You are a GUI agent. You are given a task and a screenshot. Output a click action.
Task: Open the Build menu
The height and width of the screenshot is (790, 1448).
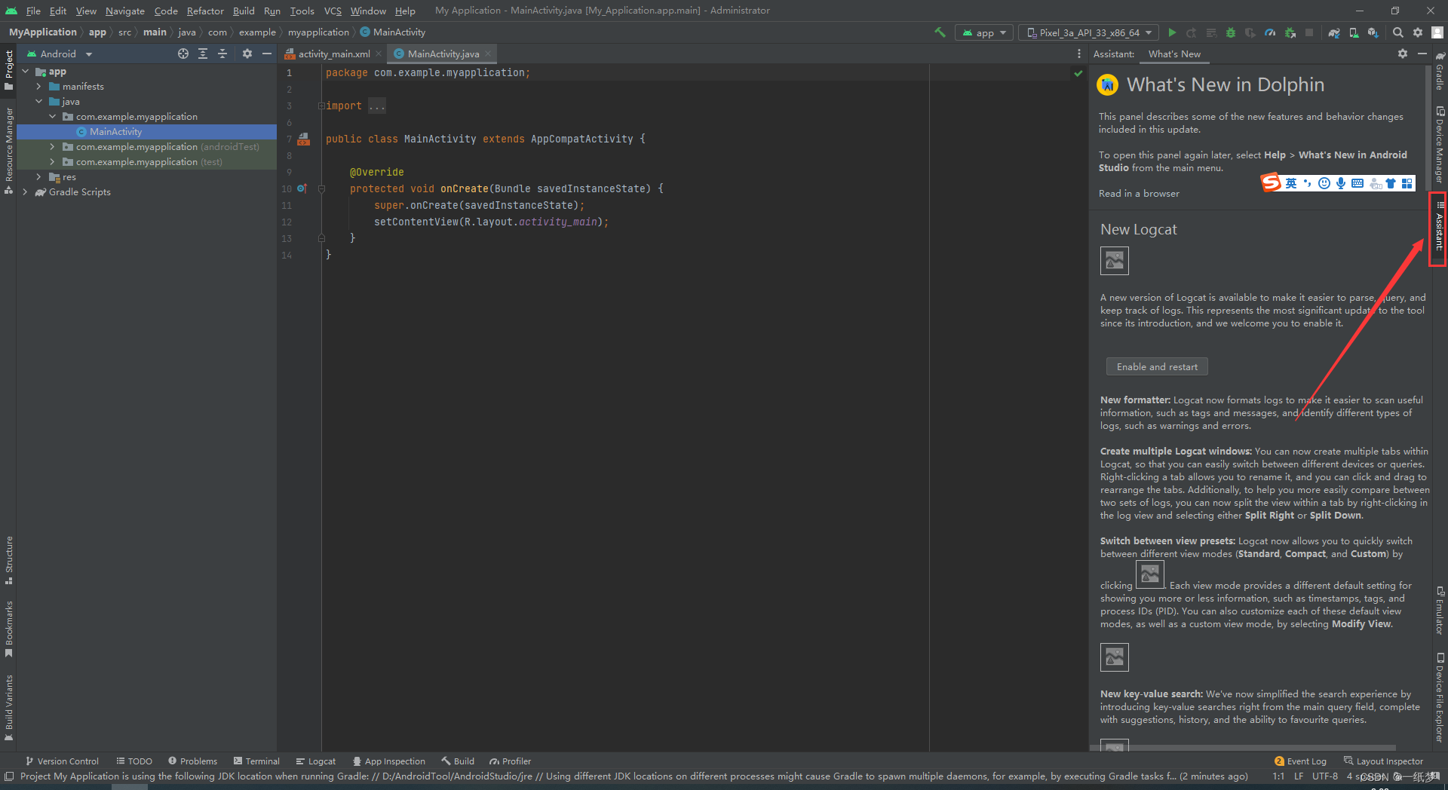point(244,11)
